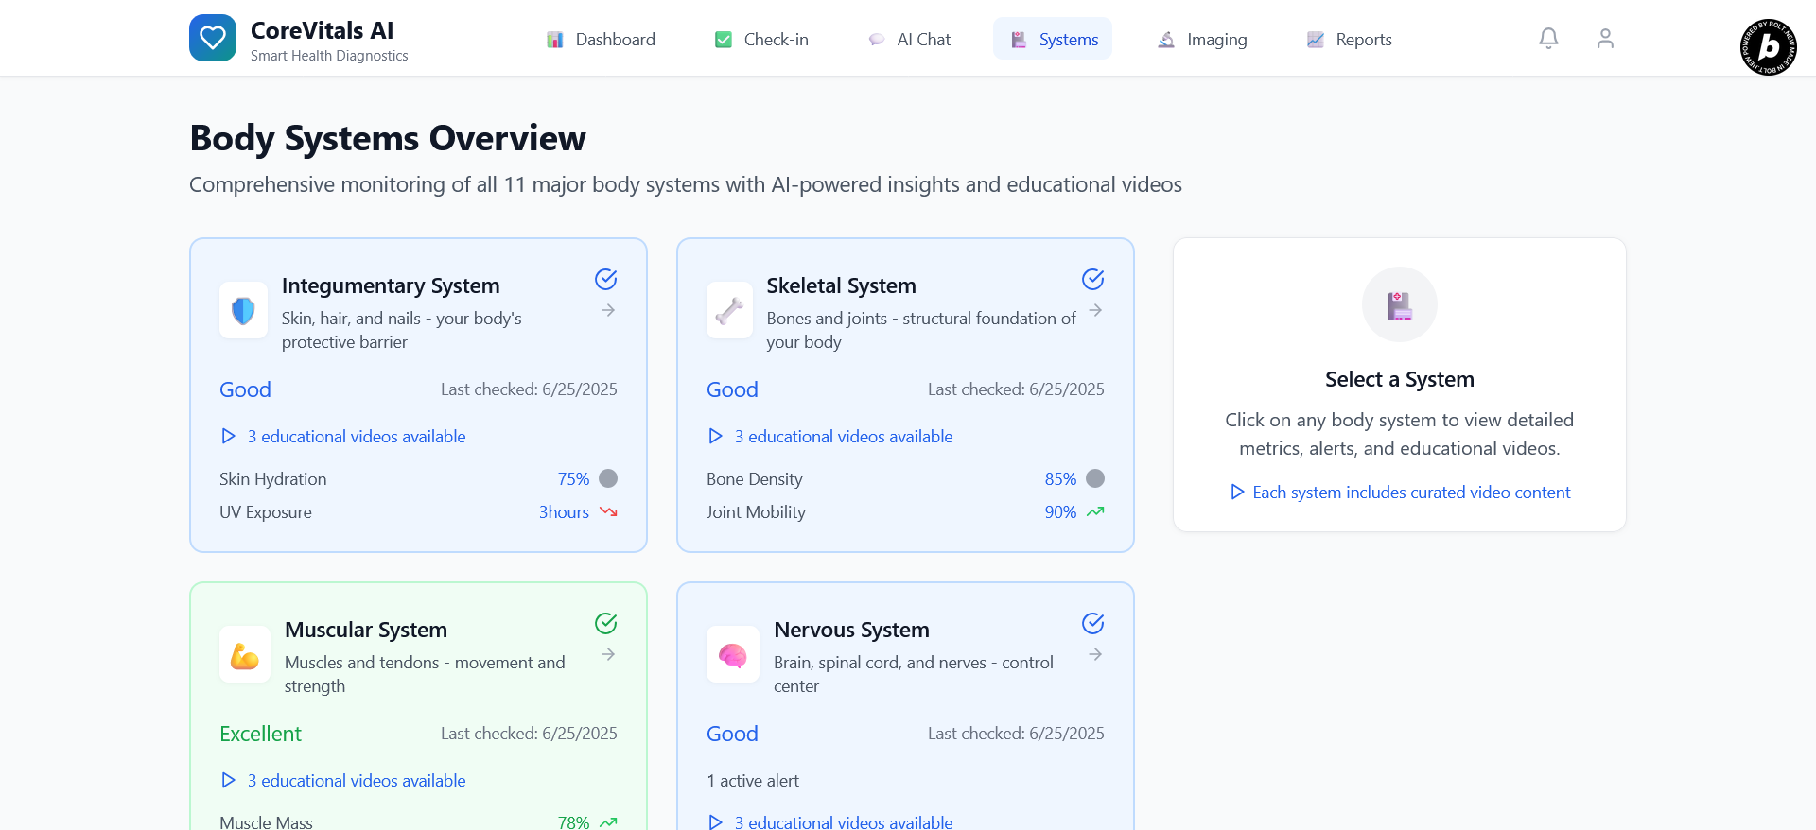
Task: Click the play icon beside Skeletal educational videos
Action: pos(715,436)
